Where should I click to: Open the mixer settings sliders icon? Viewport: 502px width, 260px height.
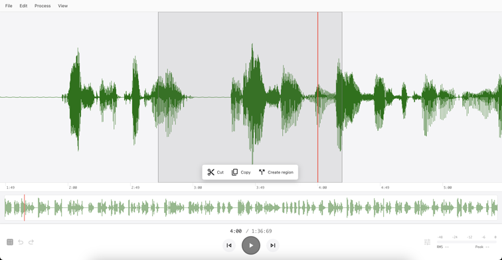pos(428,242)
